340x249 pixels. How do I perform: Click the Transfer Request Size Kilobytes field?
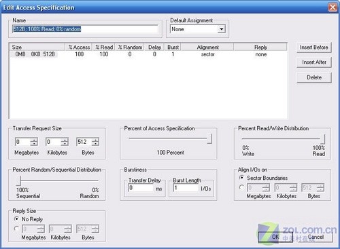(x=53, y=142)
